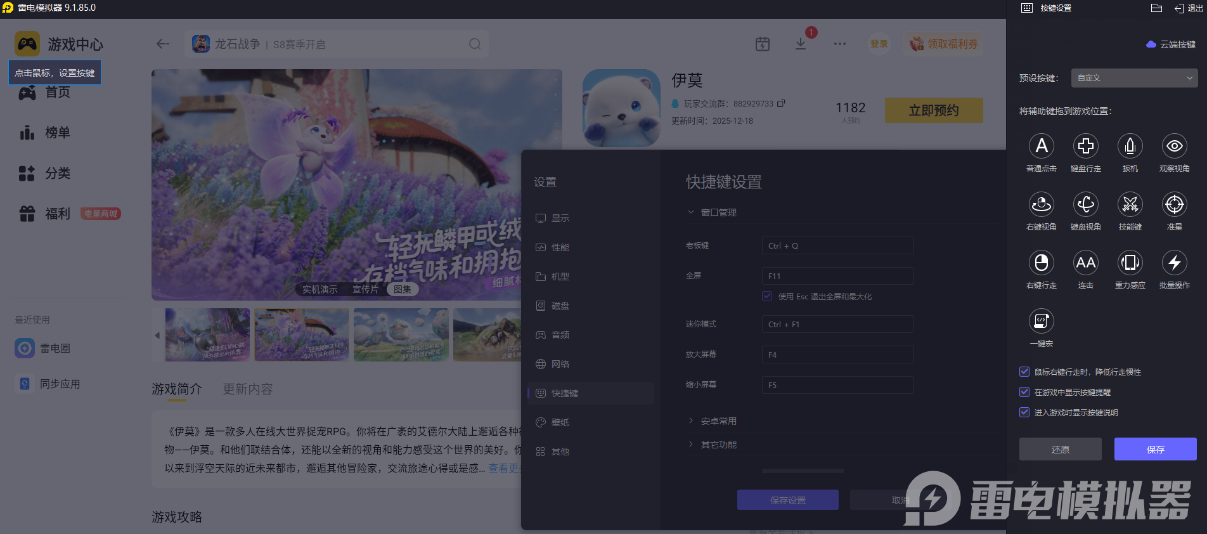Click the back arrow in game center

tap(163, 44)
